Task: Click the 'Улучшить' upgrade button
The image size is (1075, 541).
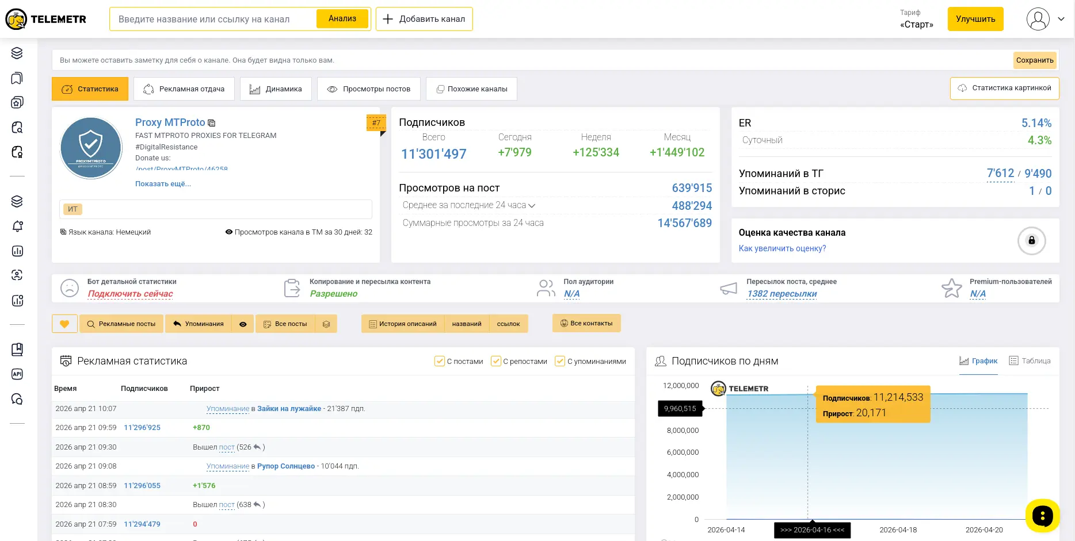Action: 975,18
